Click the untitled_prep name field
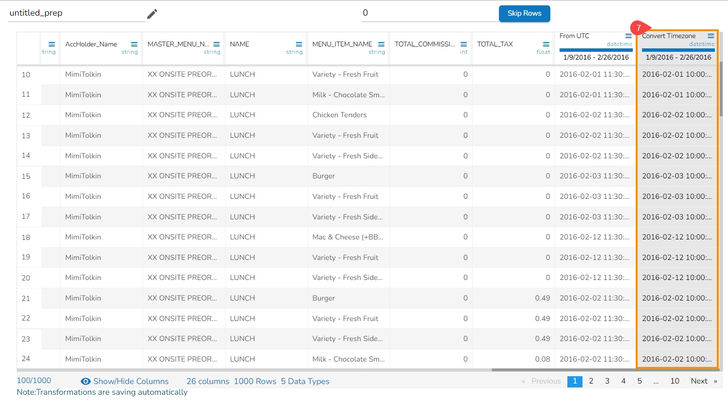728x407 pixels. (x=77, y=13)
